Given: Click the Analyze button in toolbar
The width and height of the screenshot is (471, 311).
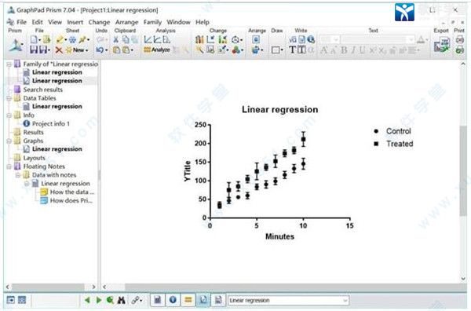Looking at the screenshot, I should pyautogui.click(x=157, y=49).
